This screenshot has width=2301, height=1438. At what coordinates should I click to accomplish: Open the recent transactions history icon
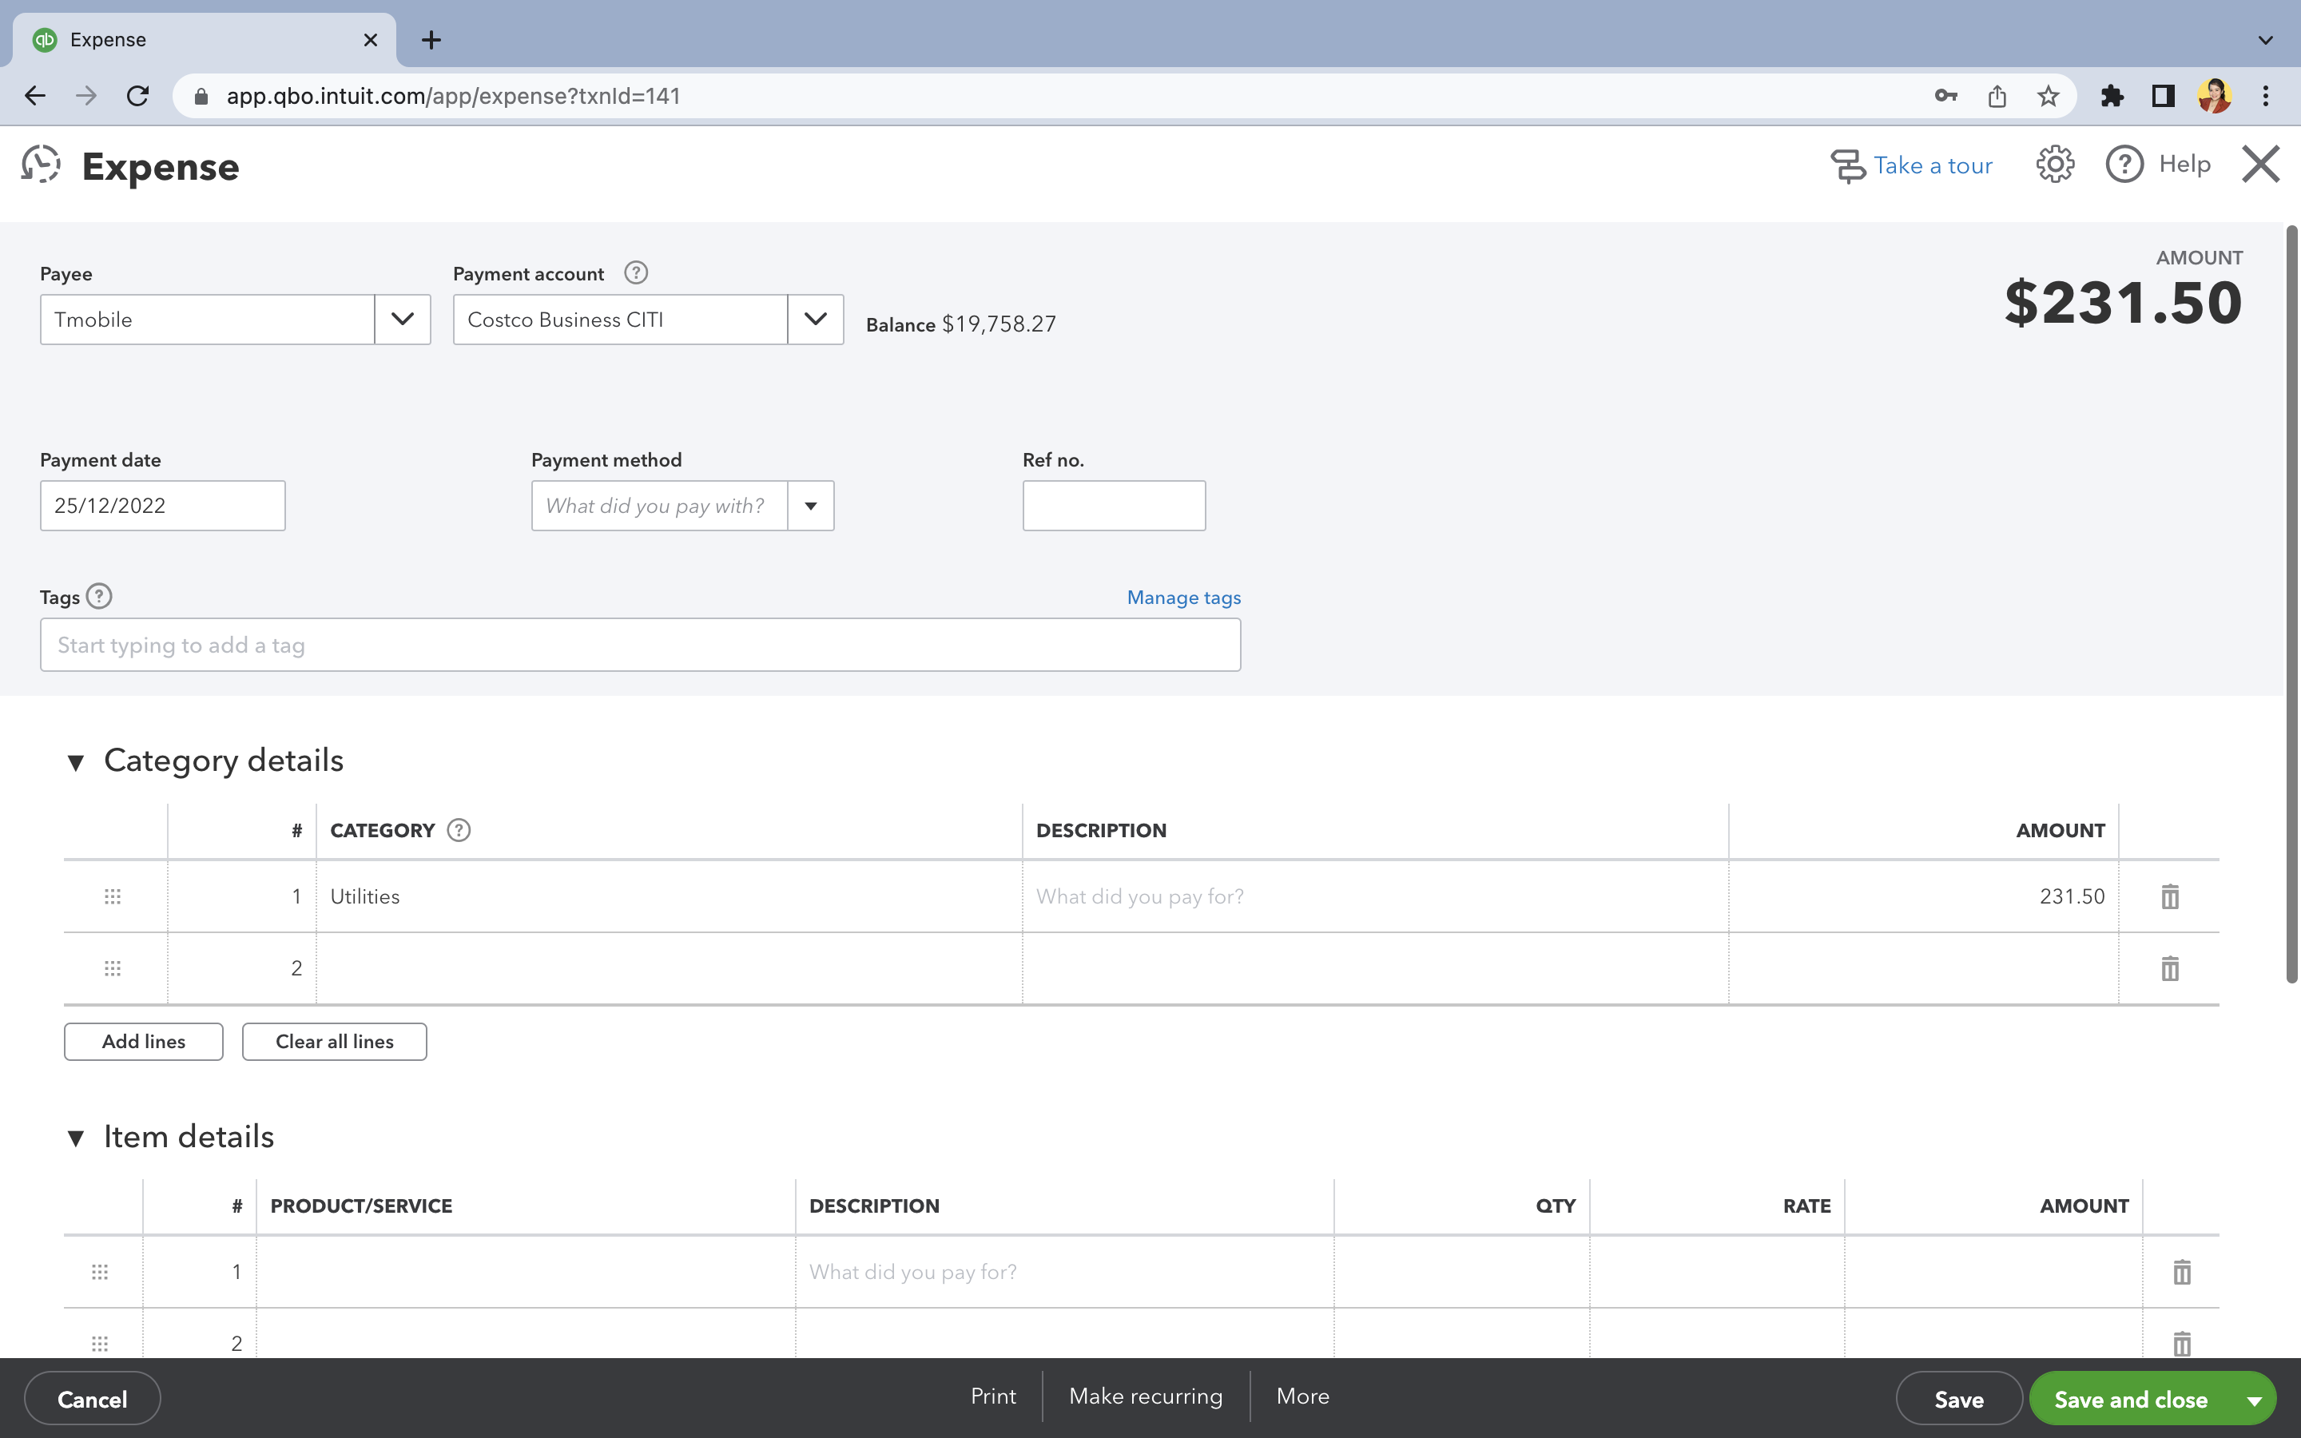(x=41, y=165)
